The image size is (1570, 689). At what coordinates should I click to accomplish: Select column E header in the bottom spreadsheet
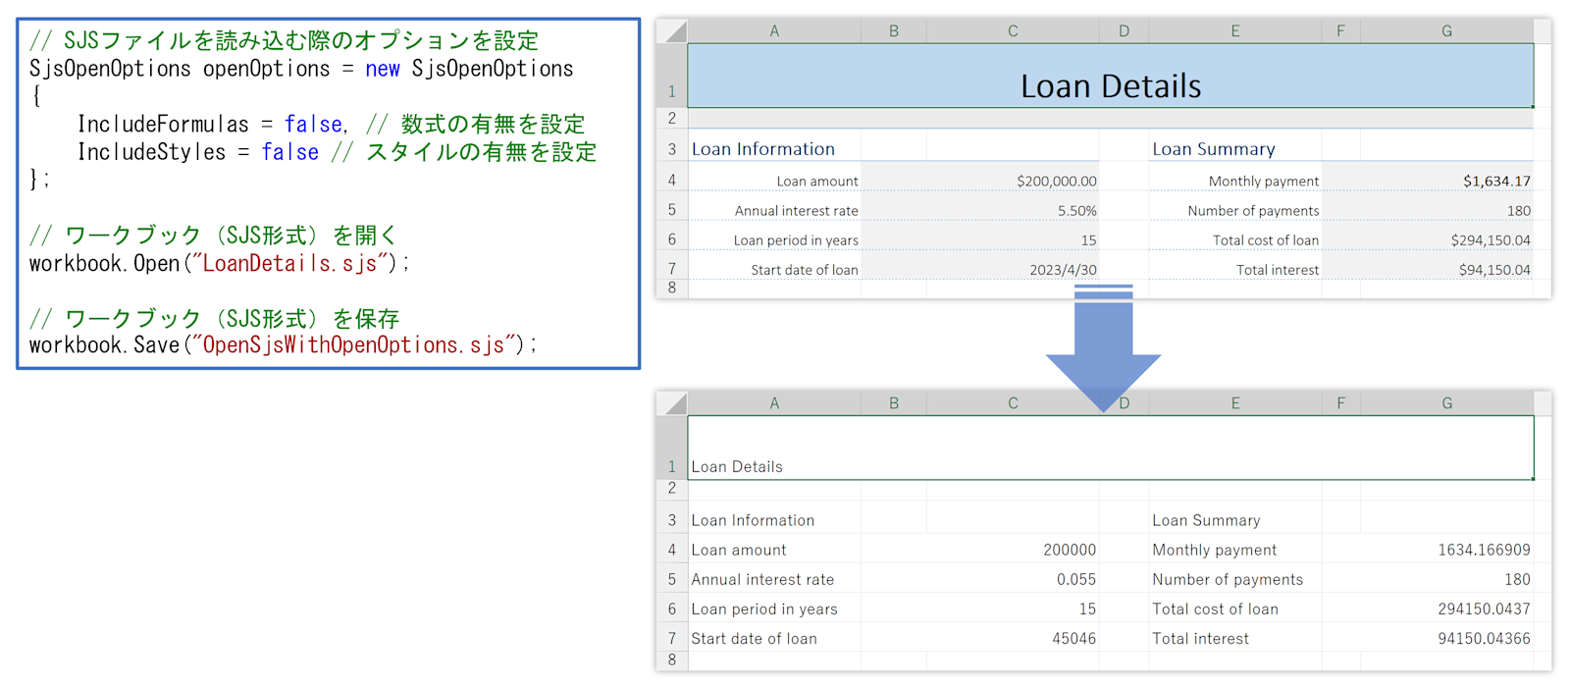pyautogui.click(x=1235, y=402)
